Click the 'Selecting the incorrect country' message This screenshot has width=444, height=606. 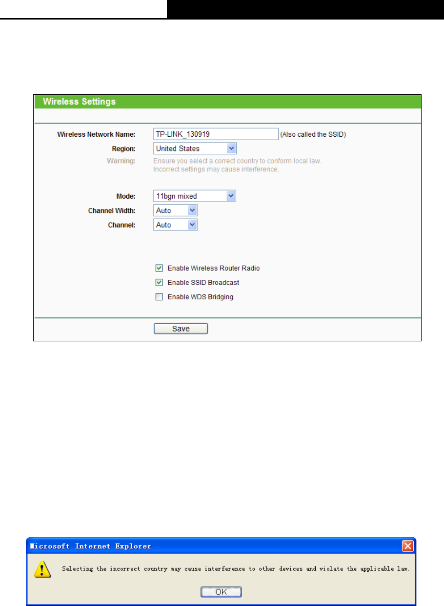tap(236, 569)
